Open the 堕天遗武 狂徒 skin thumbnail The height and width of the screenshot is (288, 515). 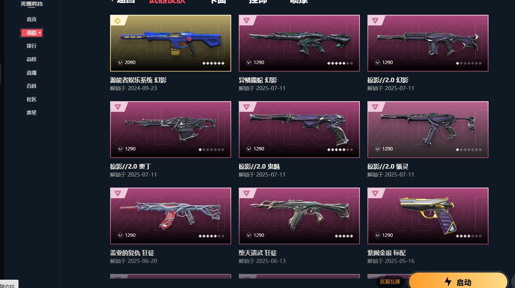[x=299, y=216]
